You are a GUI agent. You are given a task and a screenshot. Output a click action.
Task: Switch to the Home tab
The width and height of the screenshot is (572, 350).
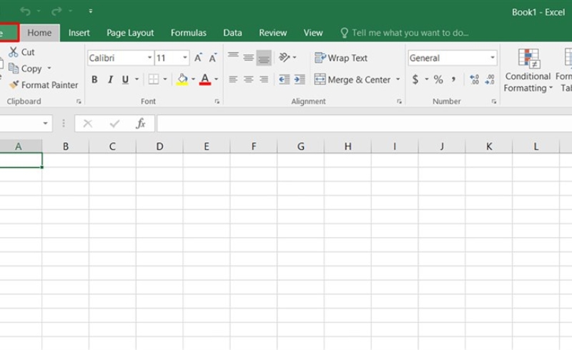click(39, 33)
